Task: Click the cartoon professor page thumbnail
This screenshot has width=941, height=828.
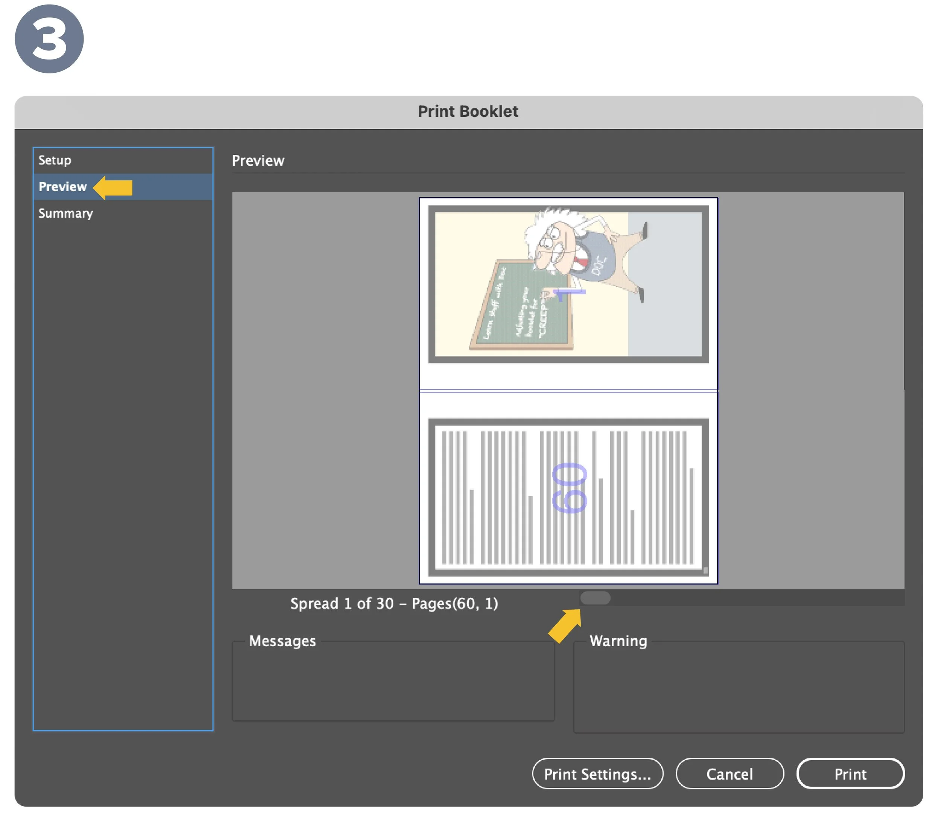Action: click(569, 285)
